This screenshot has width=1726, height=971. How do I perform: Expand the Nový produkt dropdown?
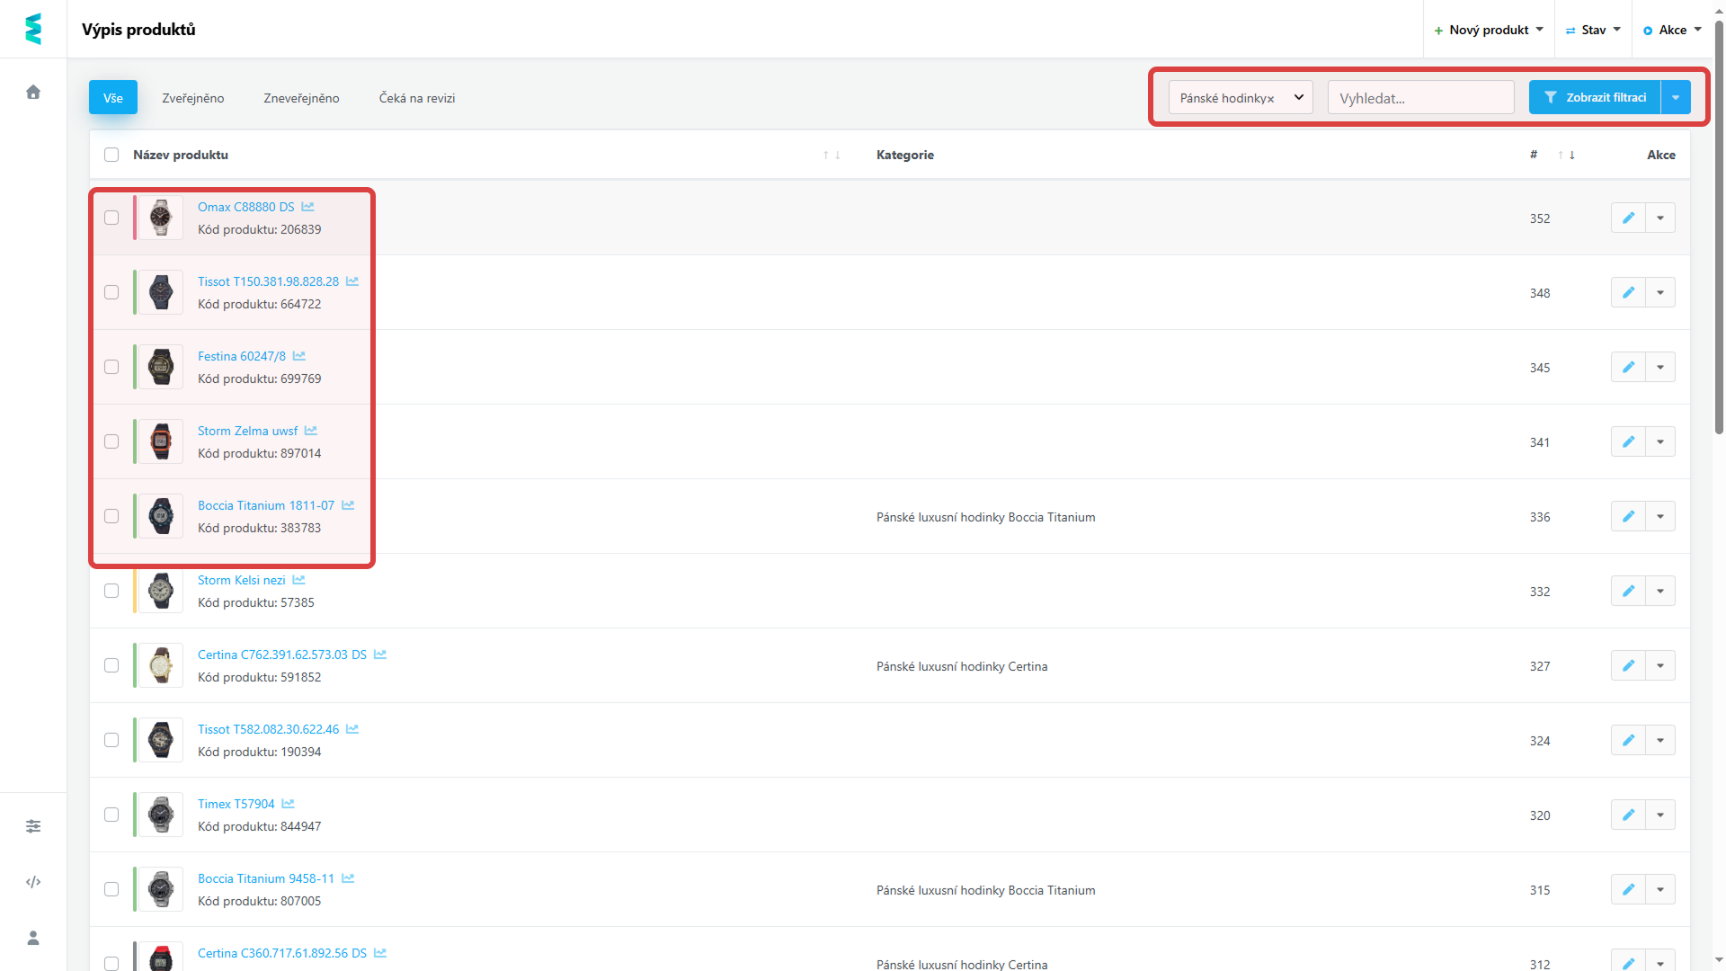click(1489, 30)
